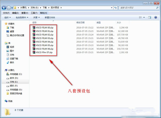Toggle the preview pane icon

tap(150, 17)
